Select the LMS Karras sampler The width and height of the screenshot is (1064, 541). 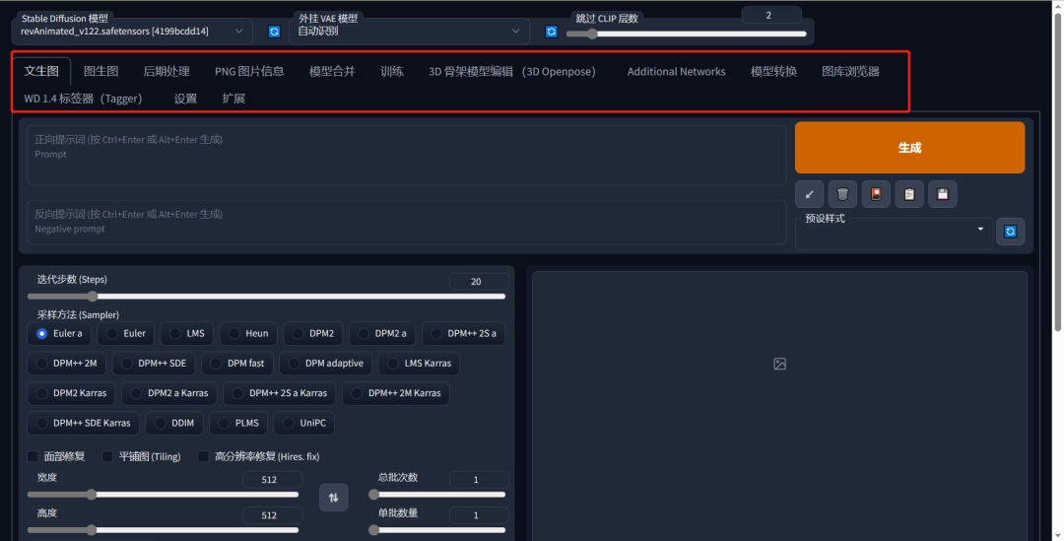tap(420, 364)
